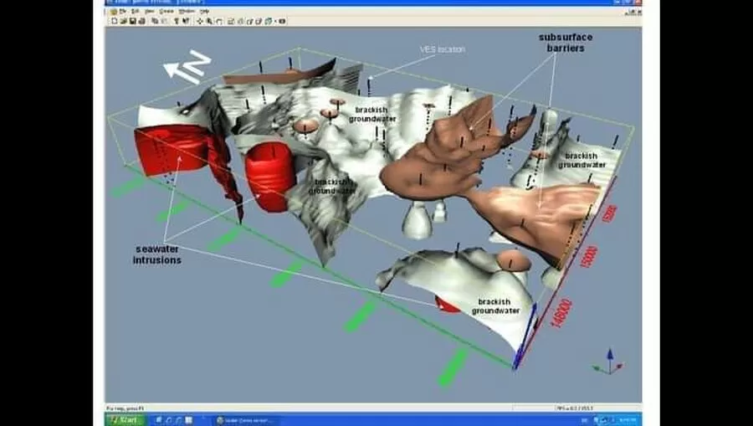Click the Windows Start button
Image resolution: width=753 pixels, height=426 pixels.
pos(124,419)
